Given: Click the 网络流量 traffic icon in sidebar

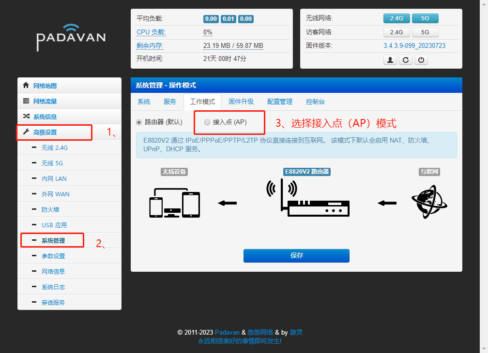Looking at the screenshot, I should (25, 101).
